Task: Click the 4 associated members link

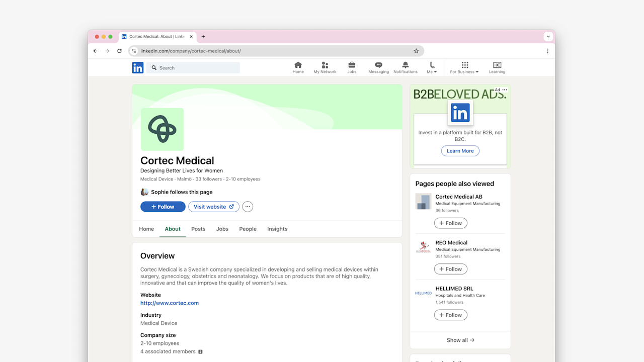Action: coord(168,352)
